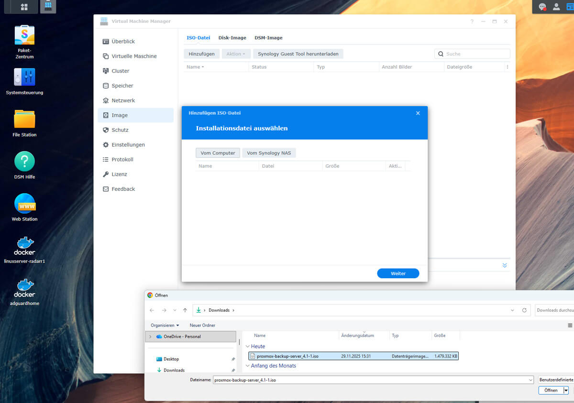This screenshot has width=574, height=403.
Task: Collapse the 'Heute' file group
Action: [x=247, y=347]
